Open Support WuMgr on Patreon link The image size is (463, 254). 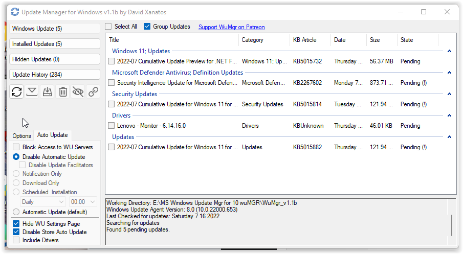click(231, 27)
